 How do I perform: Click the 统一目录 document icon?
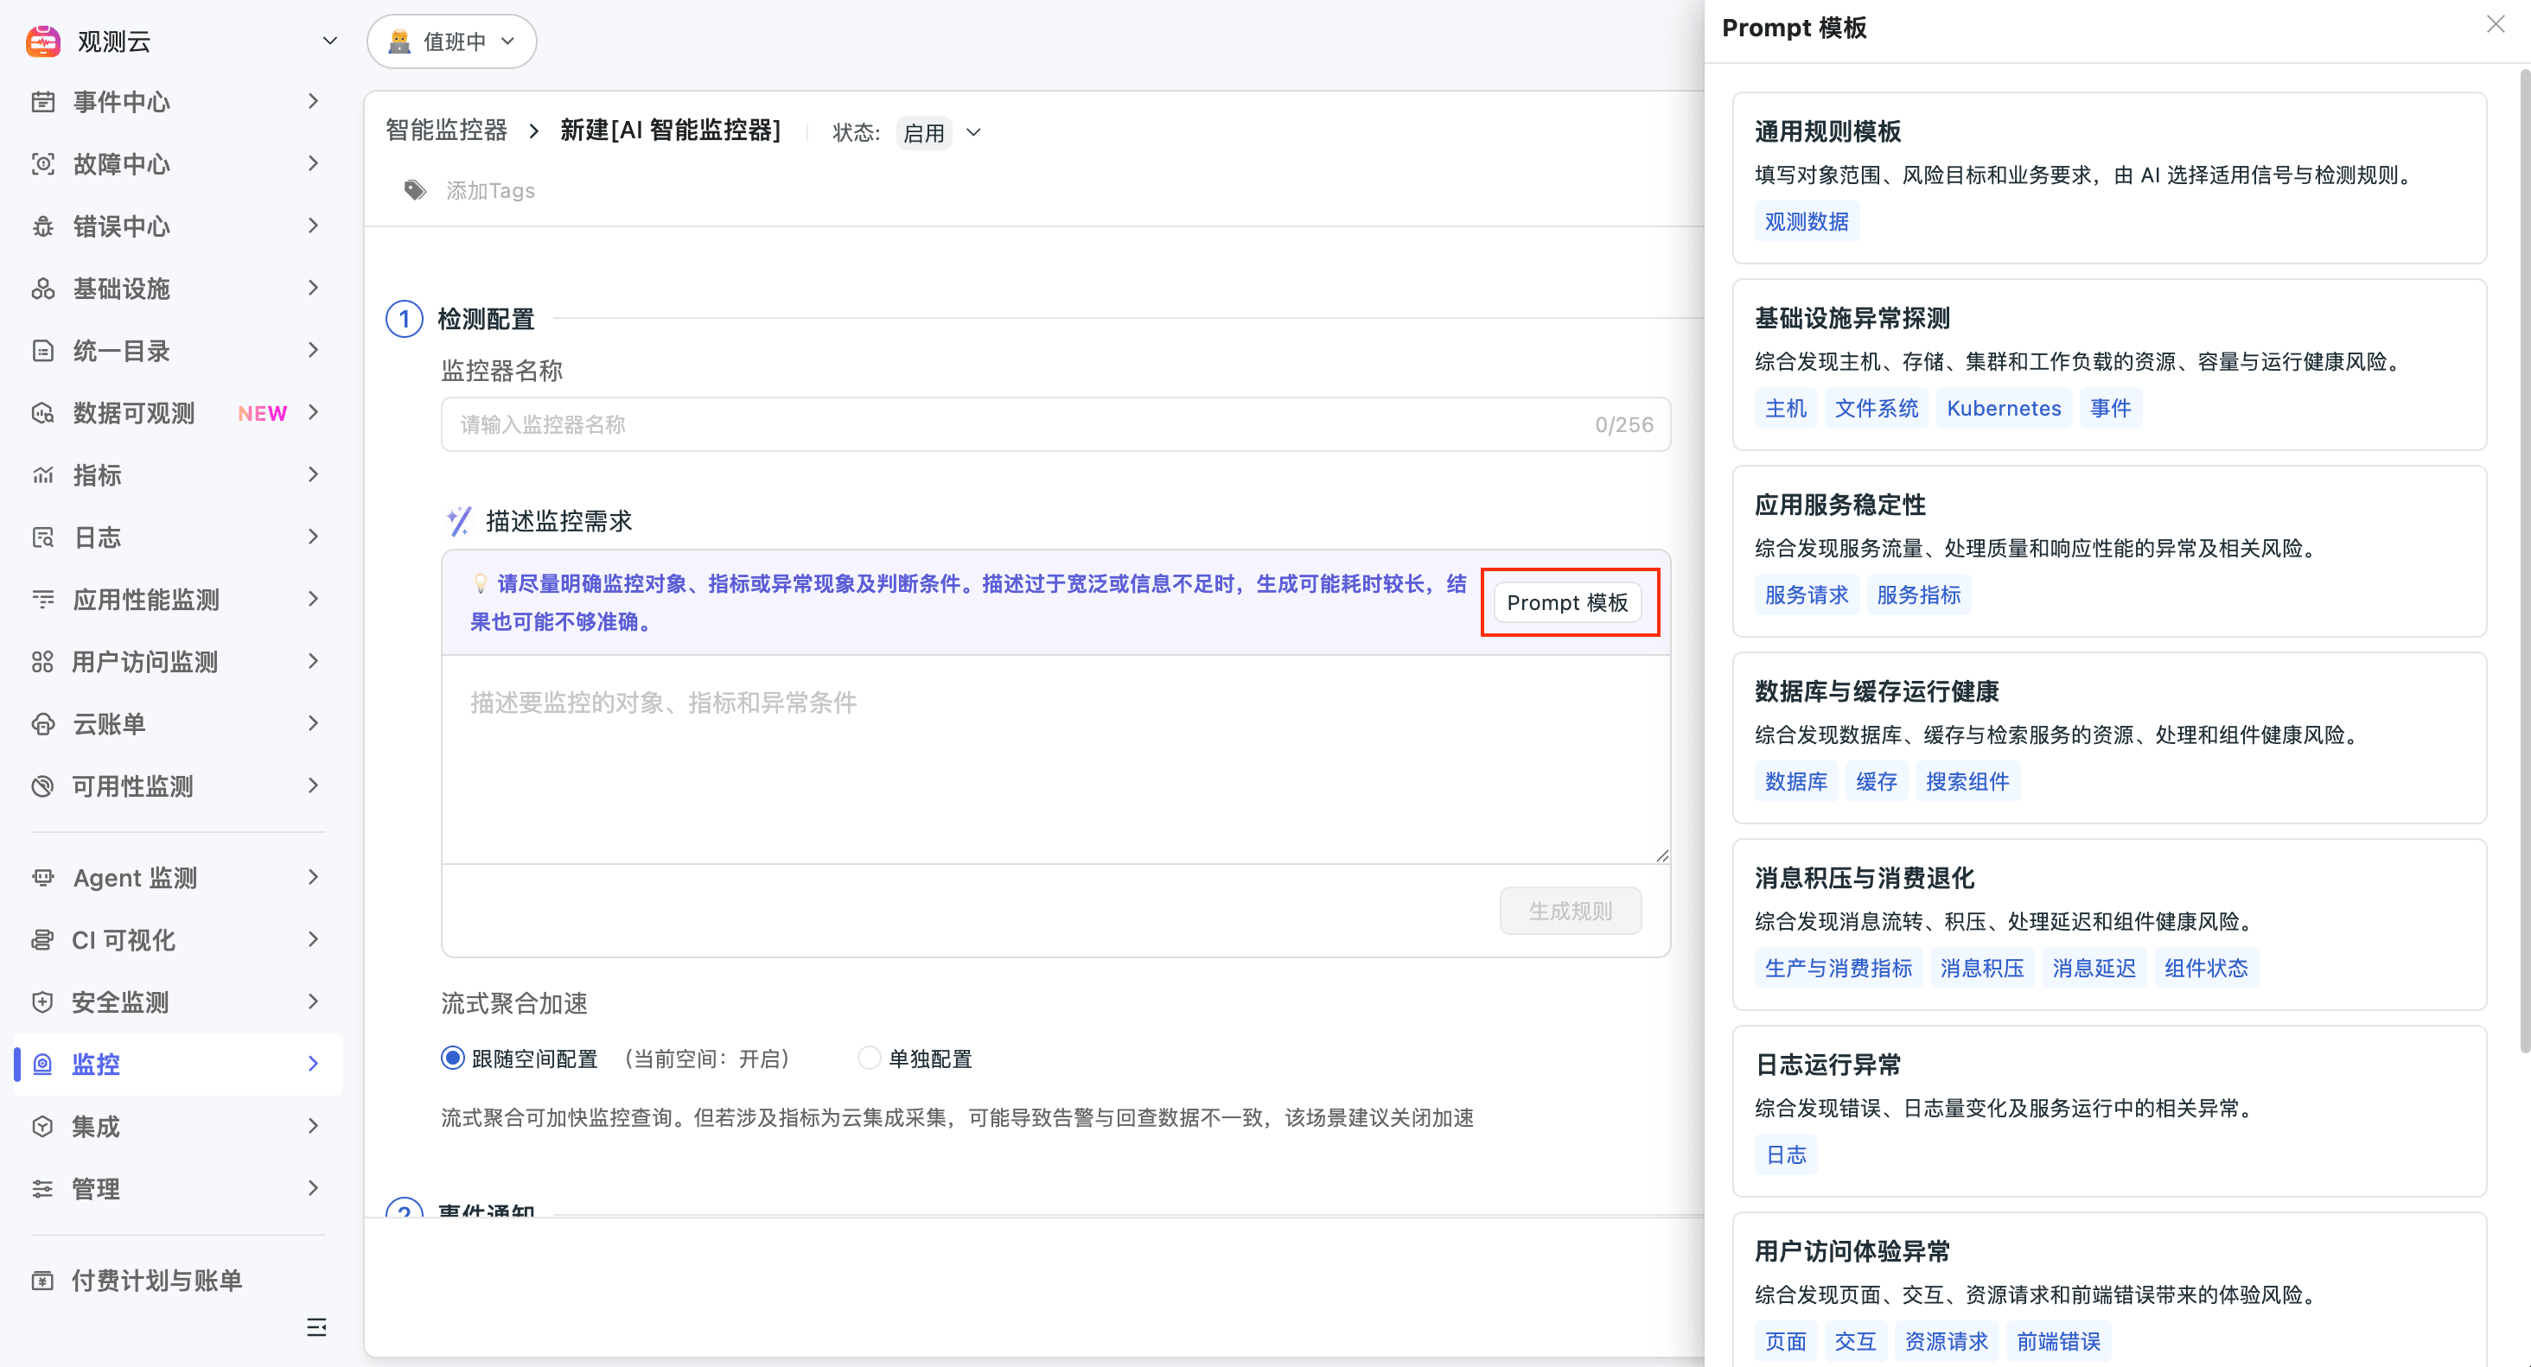(42, 351)
